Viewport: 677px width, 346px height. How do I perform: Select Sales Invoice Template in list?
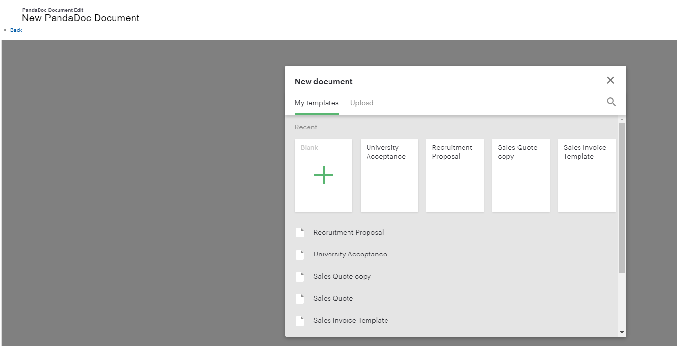pos(351,320)
